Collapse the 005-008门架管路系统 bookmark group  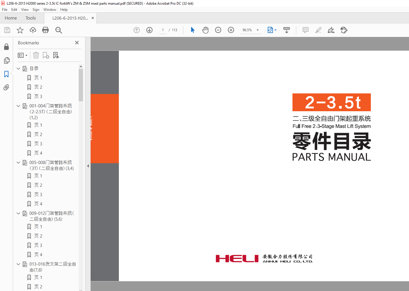(x=18, y=163)
